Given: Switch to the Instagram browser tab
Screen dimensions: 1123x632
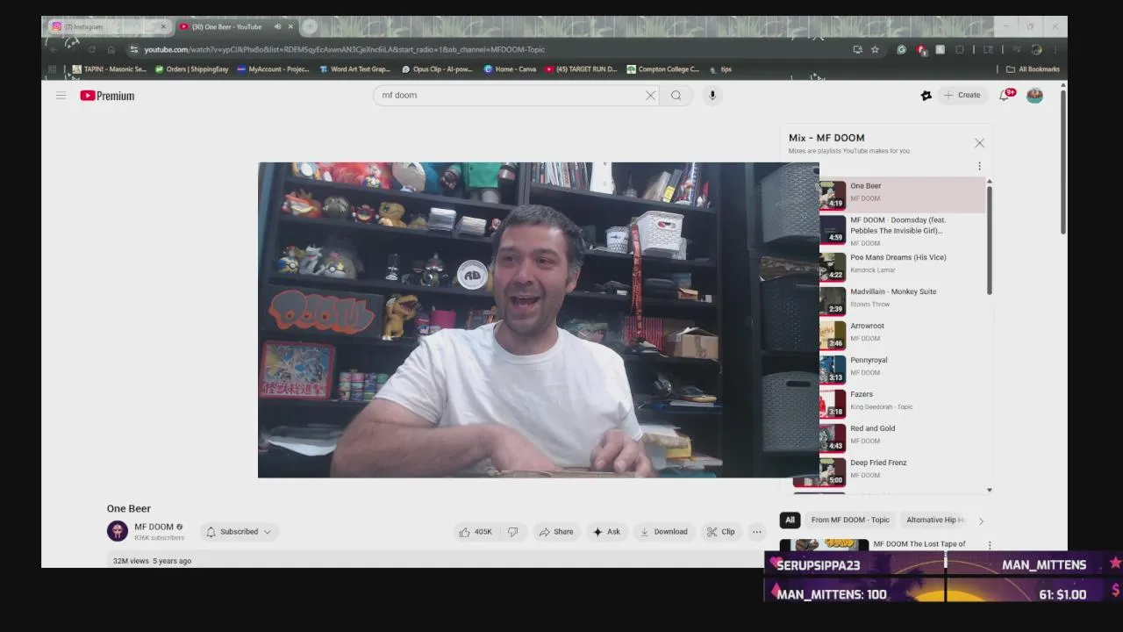Looking at the screenshot, I should 105,26.
